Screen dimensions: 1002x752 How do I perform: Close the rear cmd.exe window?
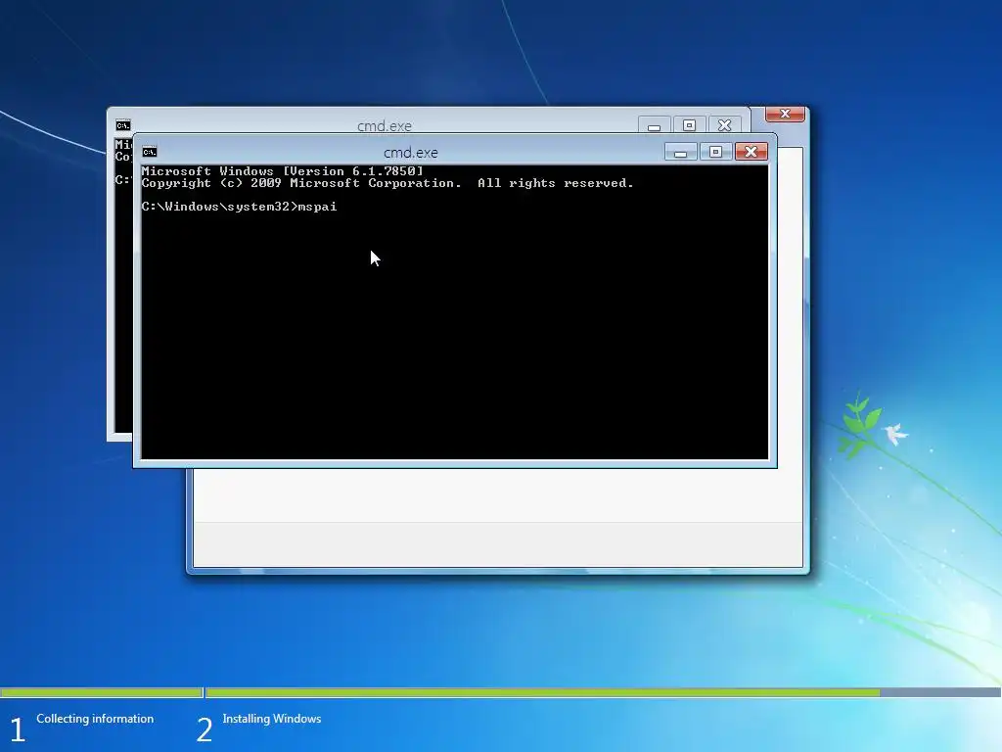tap(724, 125)
